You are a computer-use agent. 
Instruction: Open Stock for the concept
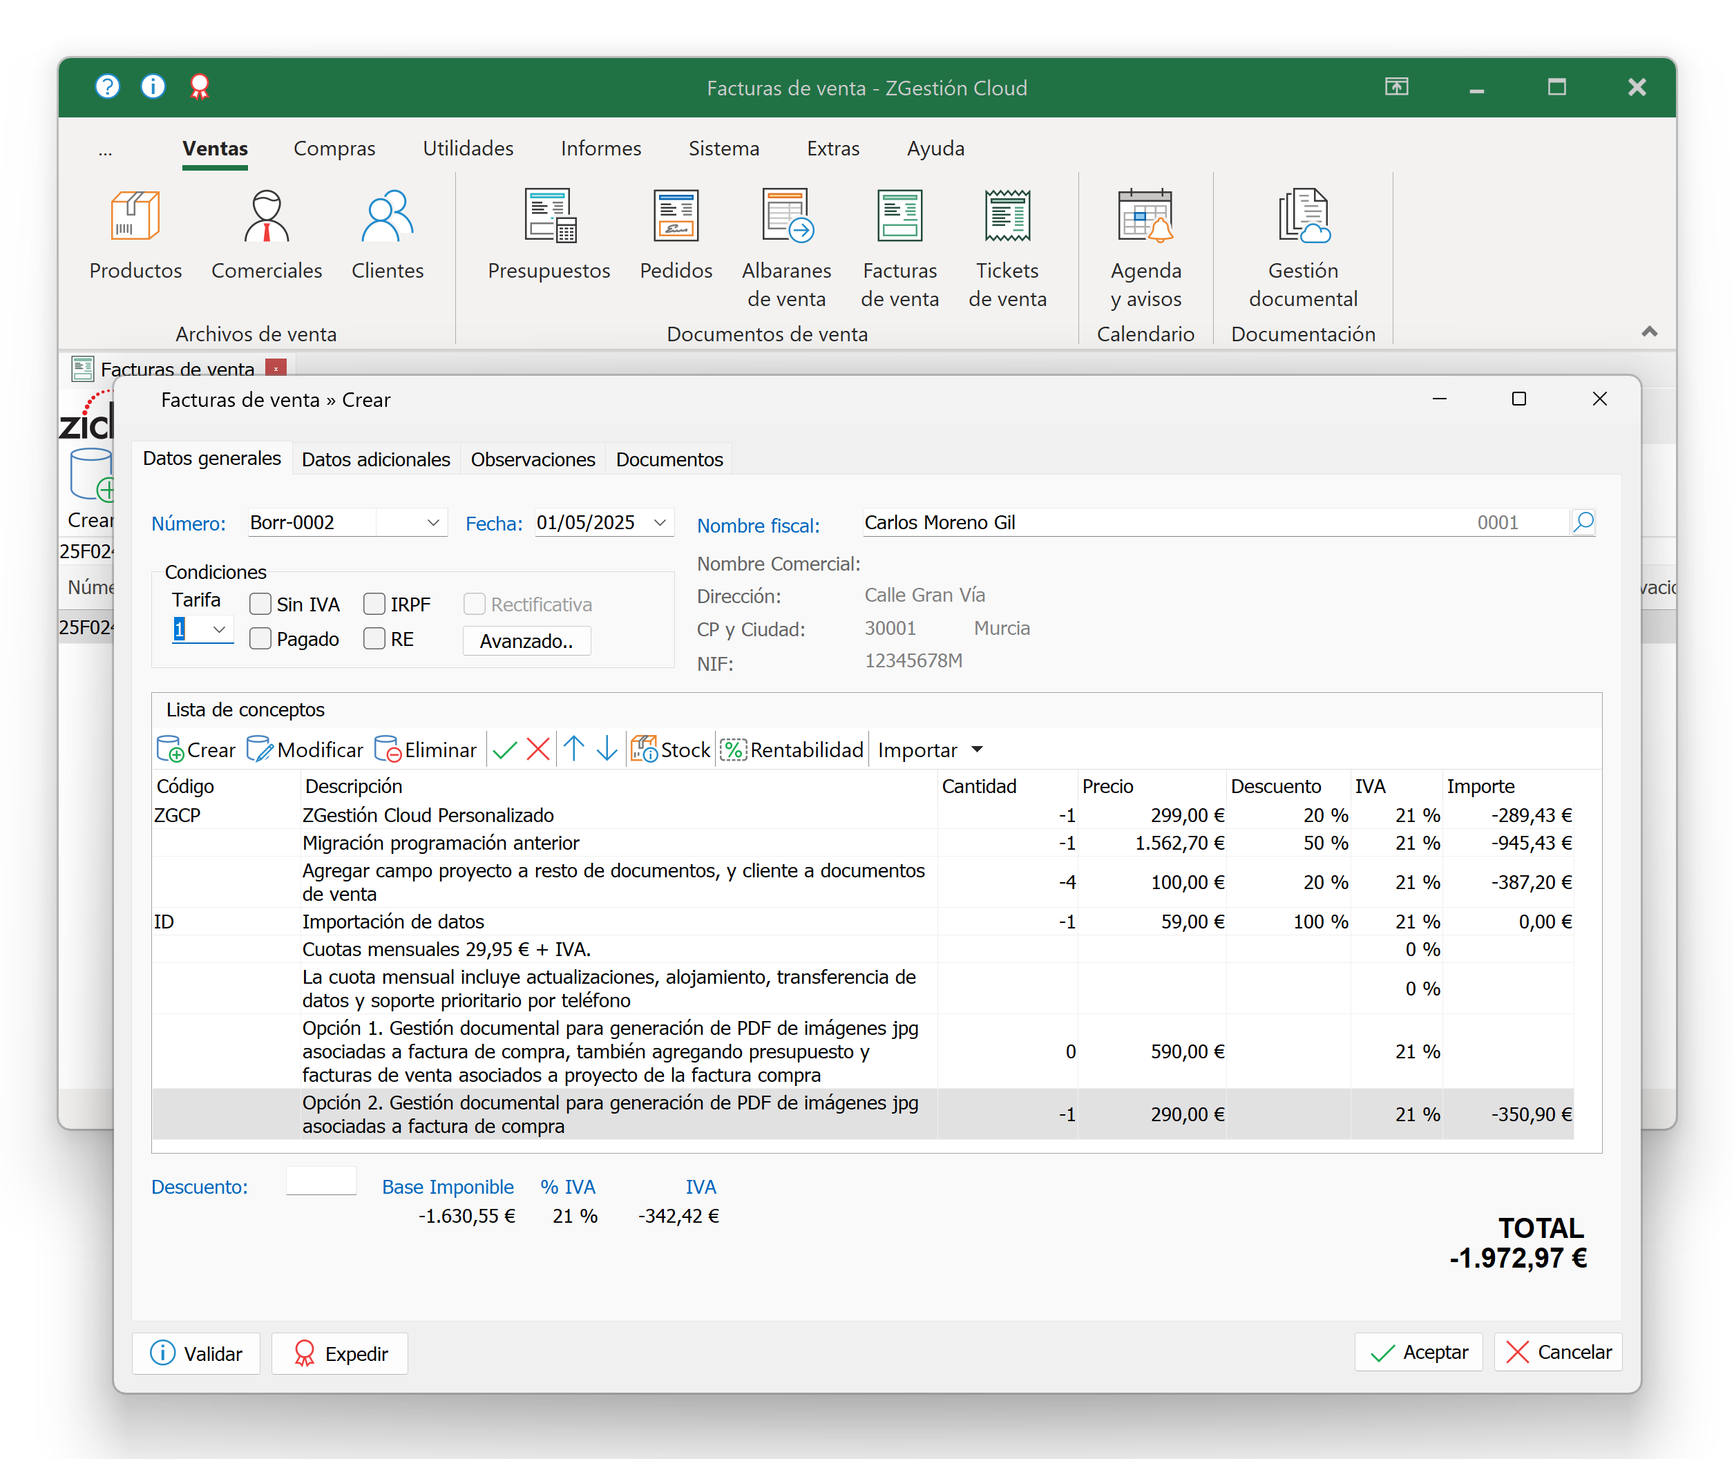[670, 750]
